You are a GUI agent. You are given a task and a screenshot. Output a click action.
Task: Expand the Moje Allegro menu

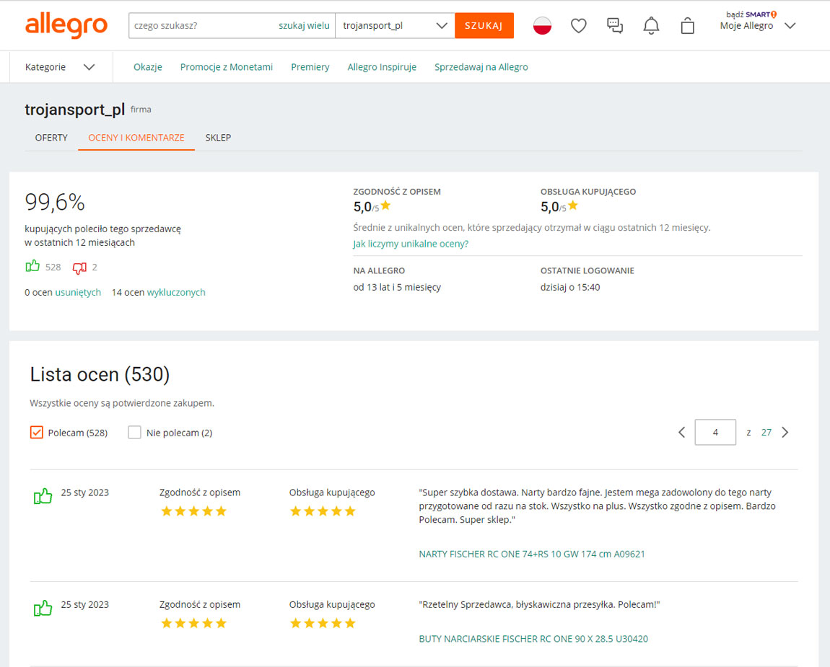tap(758, 25)
